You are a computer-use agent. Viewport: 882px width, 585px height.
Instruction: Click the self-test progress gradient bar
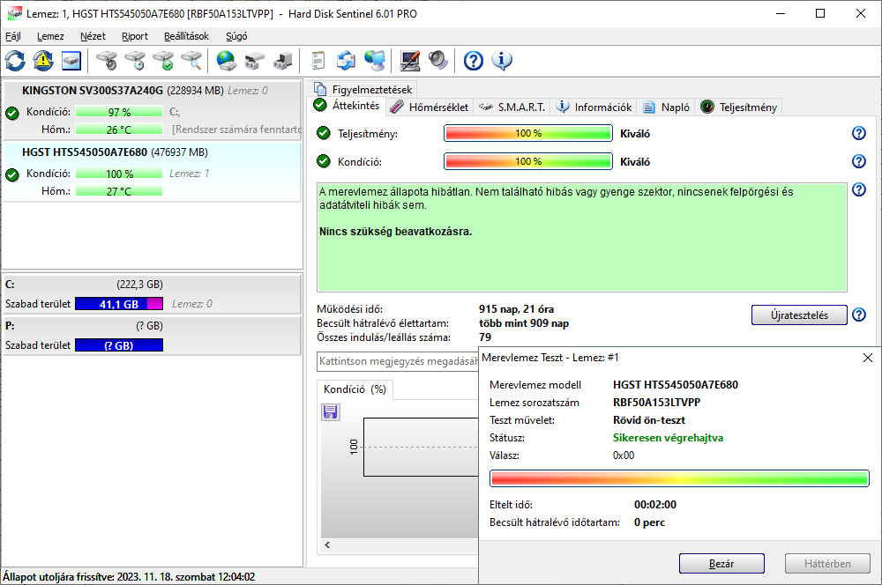click(679, 478)
